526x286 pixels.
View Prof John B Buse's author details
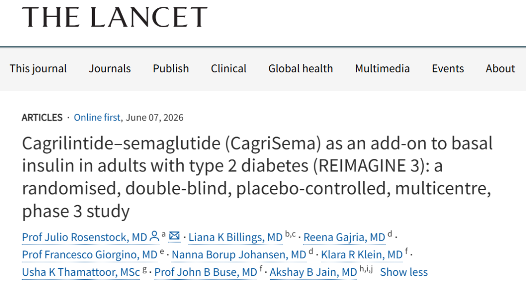click(206, 272)
